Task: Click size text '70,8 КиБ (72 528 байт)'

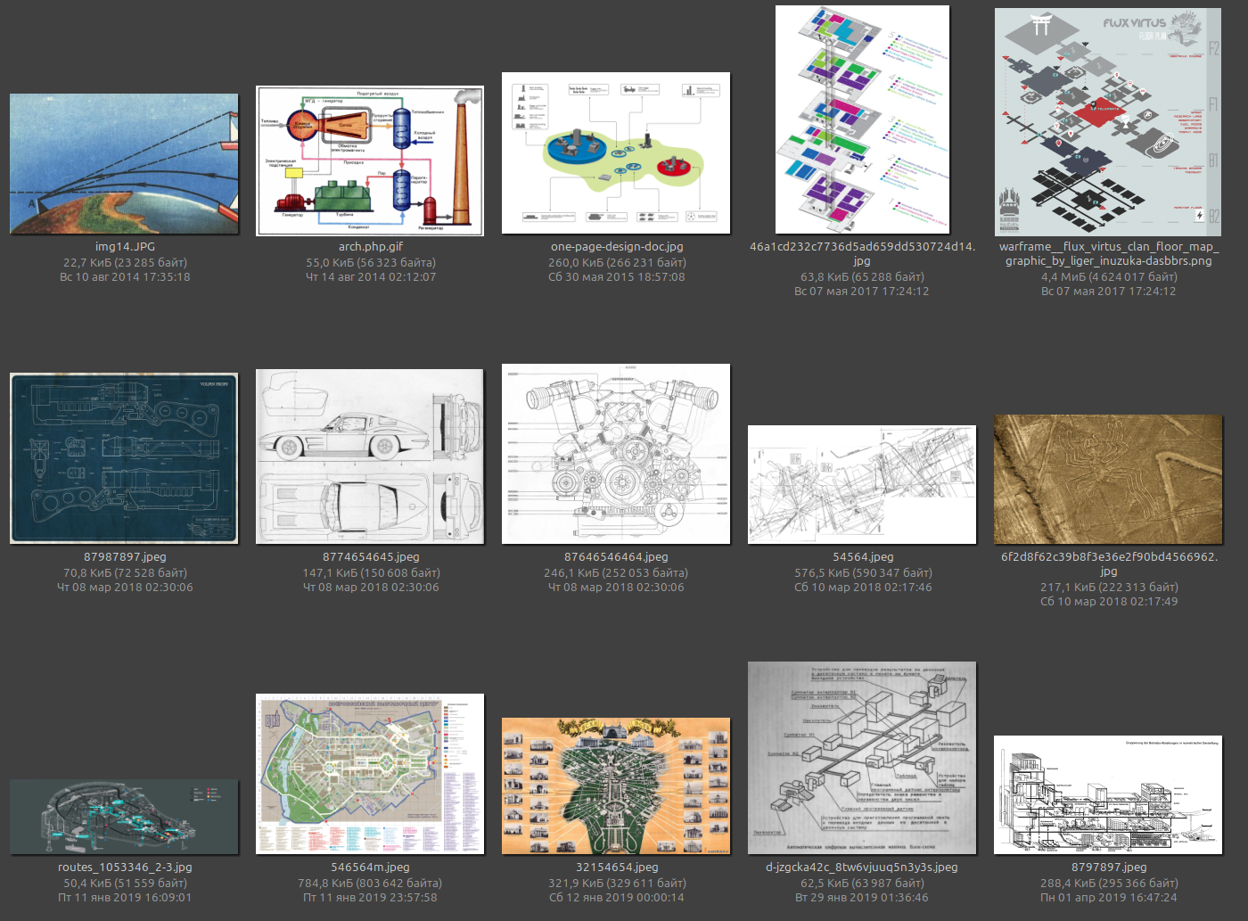Action: click(x=125, y=573)
